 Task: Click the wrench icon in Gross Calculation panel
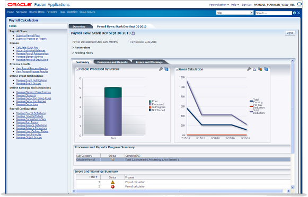pos(249,69)
